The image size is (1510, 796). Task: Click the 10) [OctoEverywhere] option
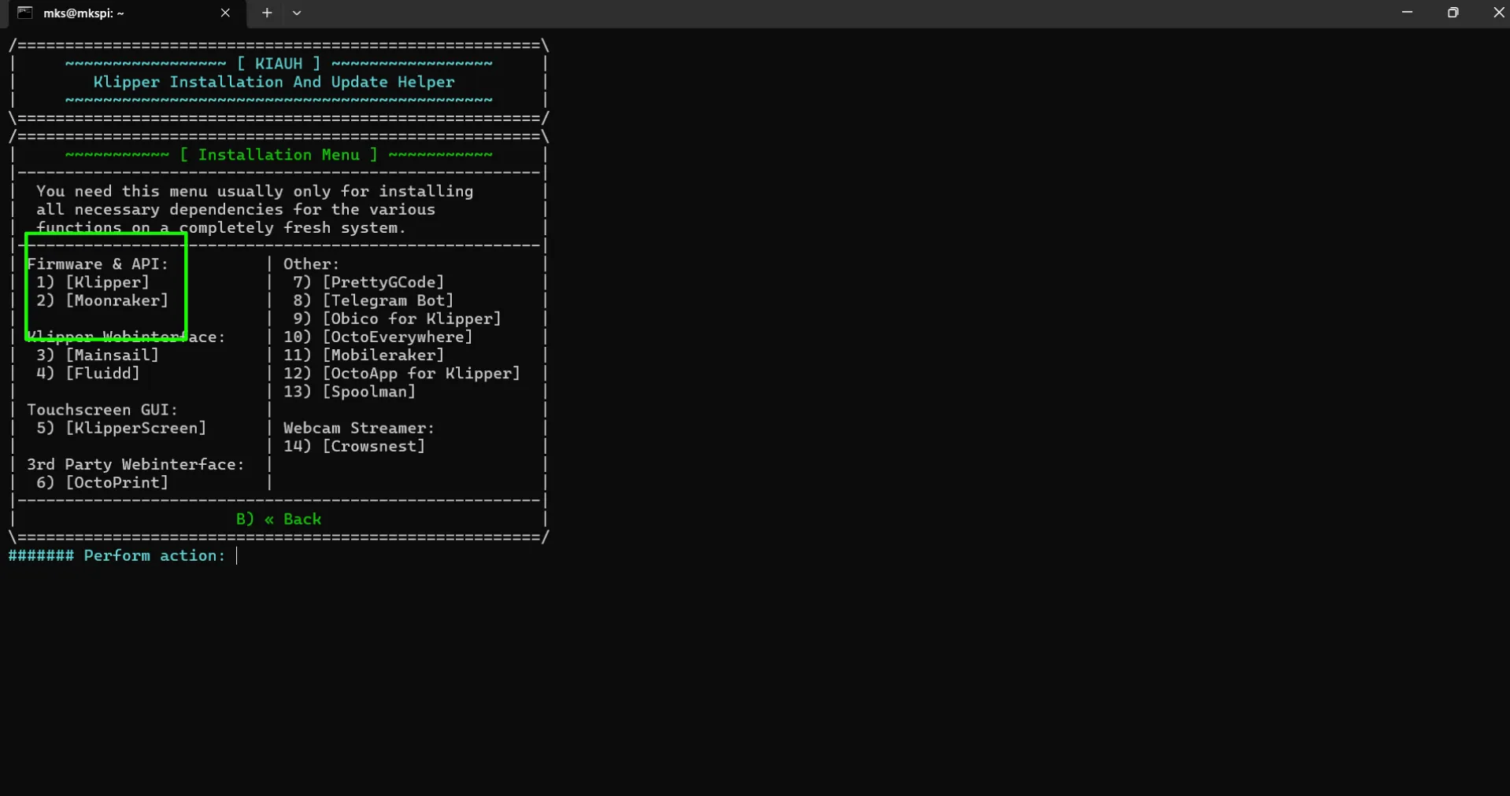[378, 337]
